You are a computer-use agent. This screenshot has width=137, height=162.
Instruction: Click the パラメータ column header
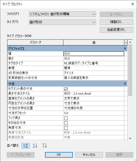(x=35, y=42)
